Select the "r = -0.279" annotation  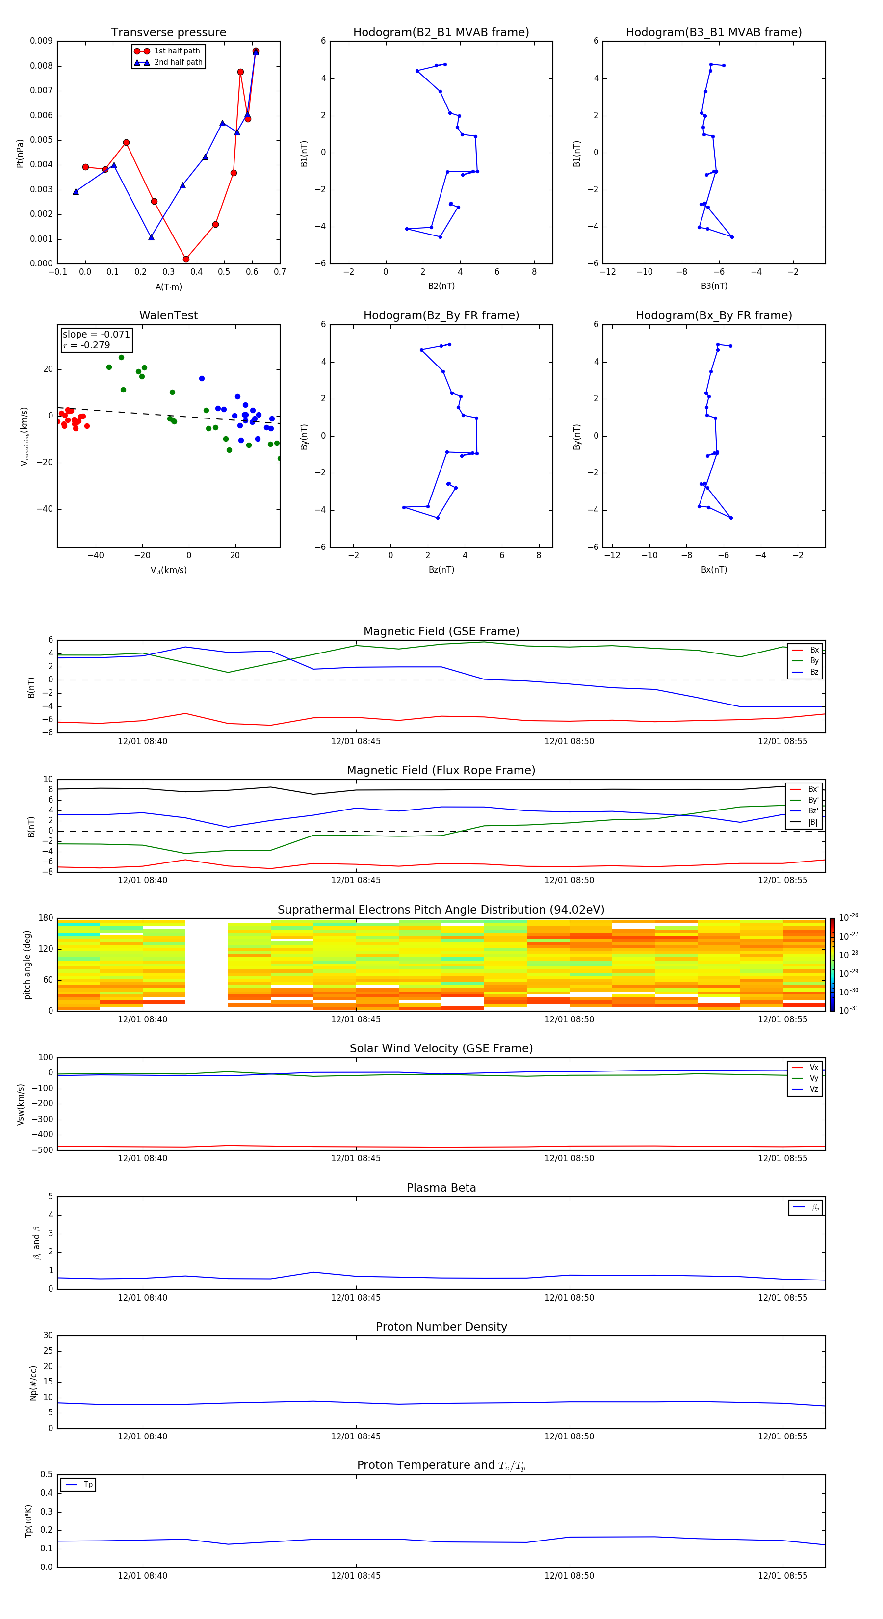point(87,345)
